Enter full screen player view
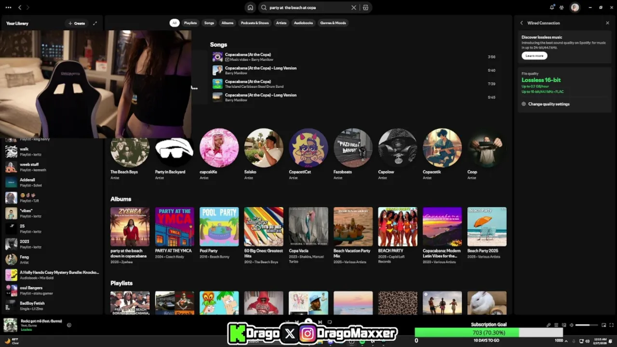The width and height of the screenshot is (617, 347). click(611, 325)
